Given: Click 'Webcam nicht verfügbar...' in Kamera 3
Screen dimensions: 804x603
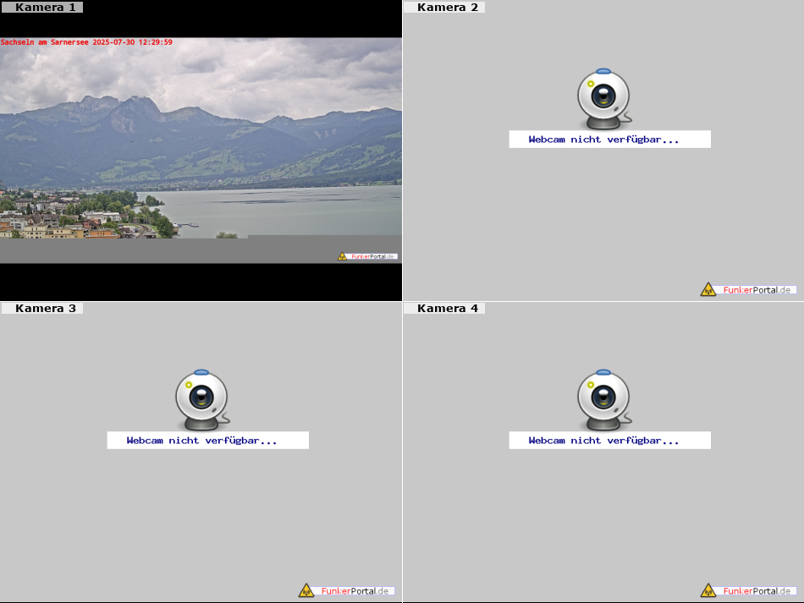Looking at the screenshot, I should click(x=207, y=441).
